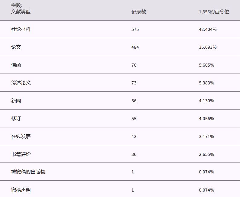Select the 被撤稿的出版物 entry
This screenshot has height=197, width=240.
click(x=28, y=172)
